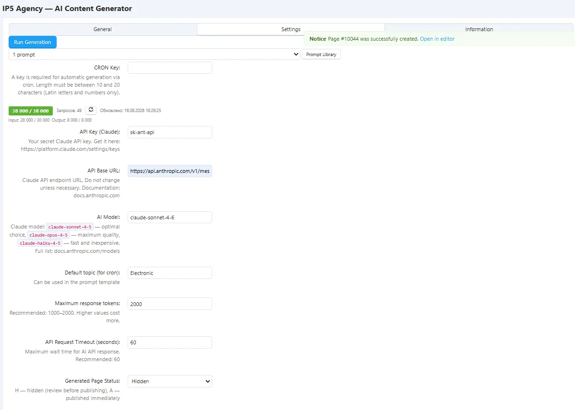Click into the API Key (Claude) field

(170, 132)
